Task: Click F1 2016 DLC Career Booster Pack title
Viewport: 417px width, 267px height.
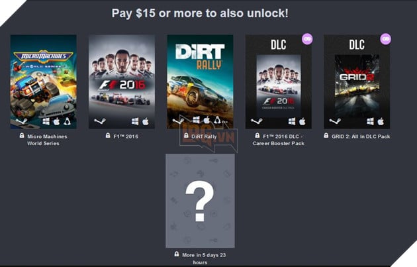Action: point(279,140)
